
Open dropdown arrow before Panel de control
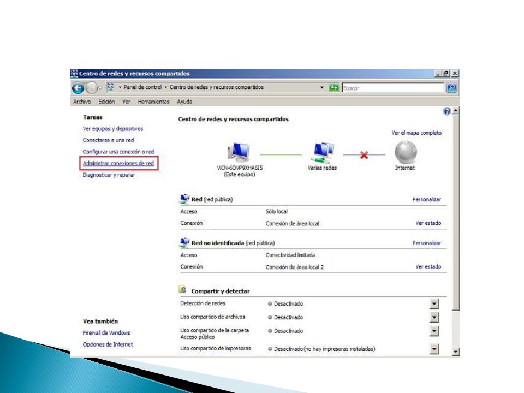pyautogui.click(x=120, y=87)
